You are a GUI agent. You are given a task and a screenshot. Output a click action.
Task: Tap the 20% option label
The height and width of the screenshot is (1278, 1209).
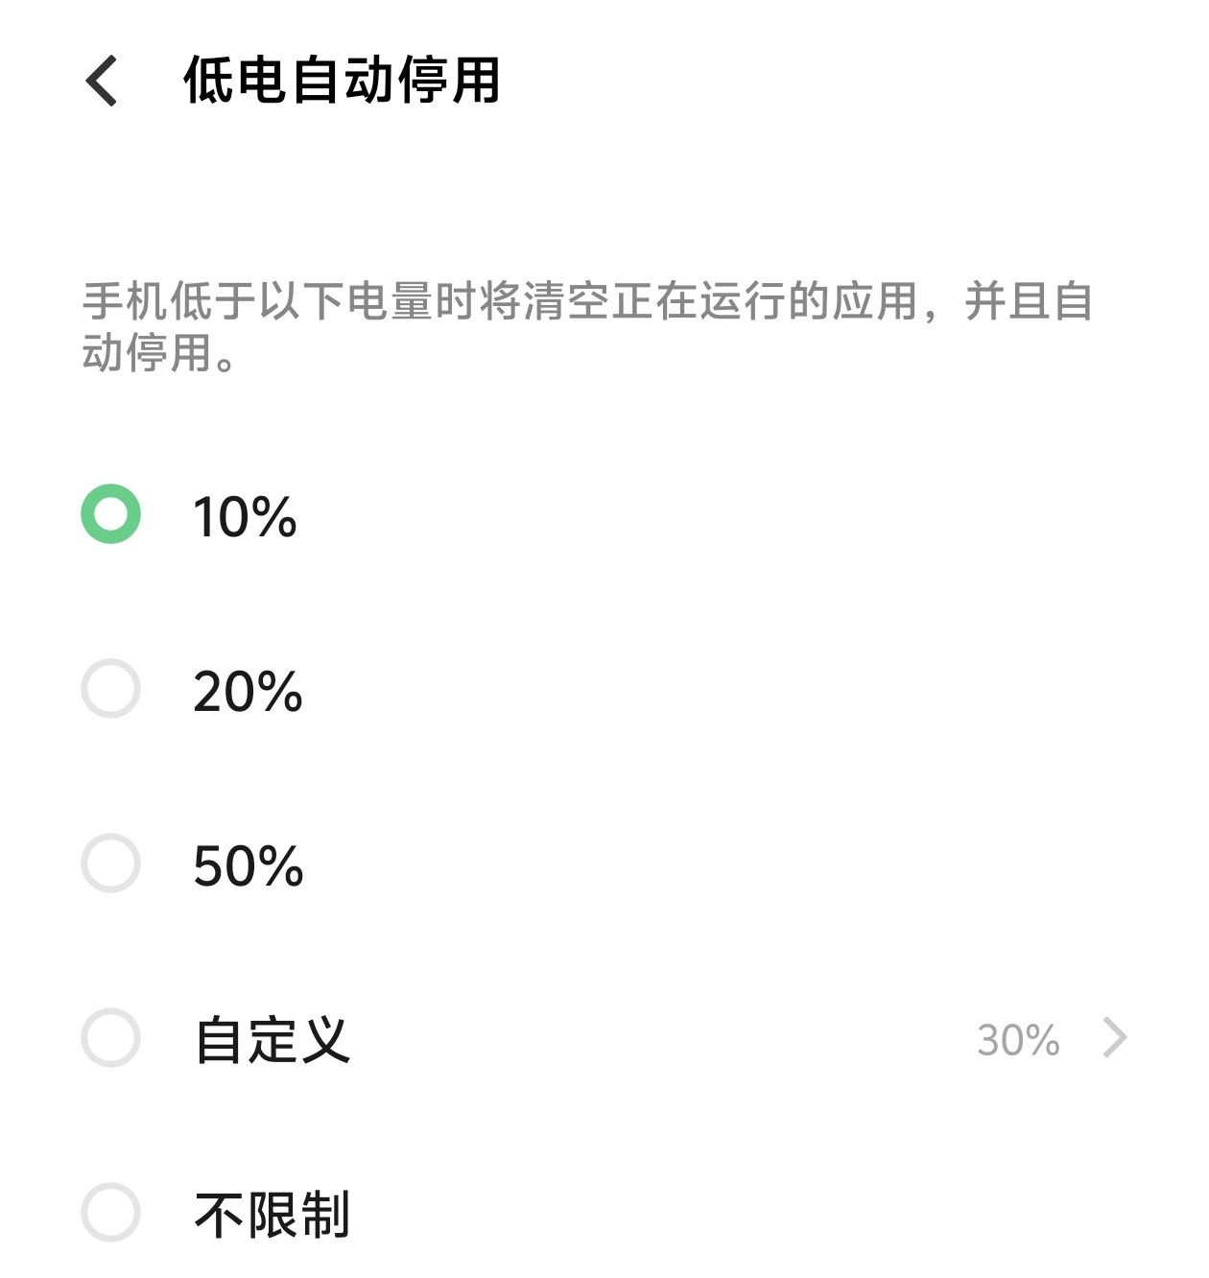[x=248, y=692]
